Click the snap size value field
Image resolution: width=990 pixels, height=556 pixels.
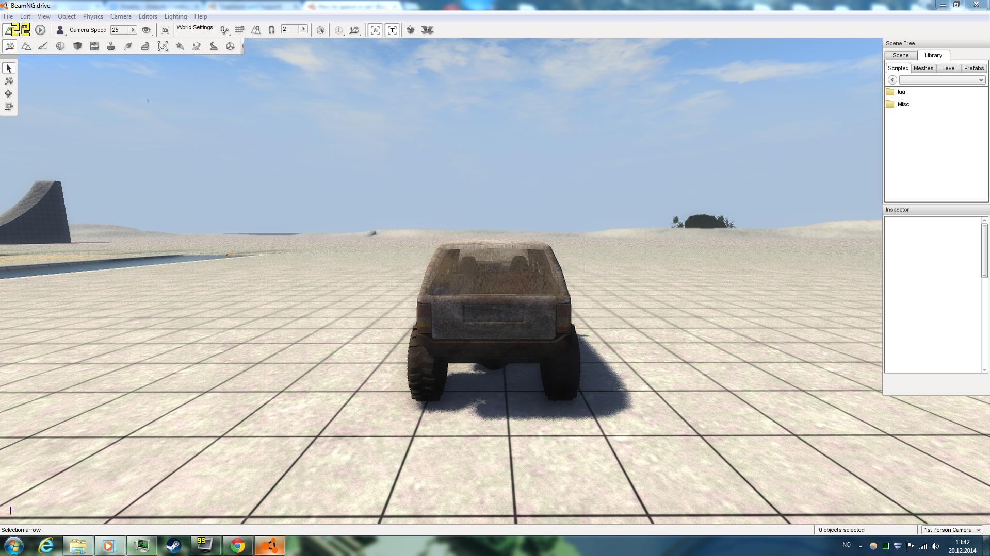[289, 29]
